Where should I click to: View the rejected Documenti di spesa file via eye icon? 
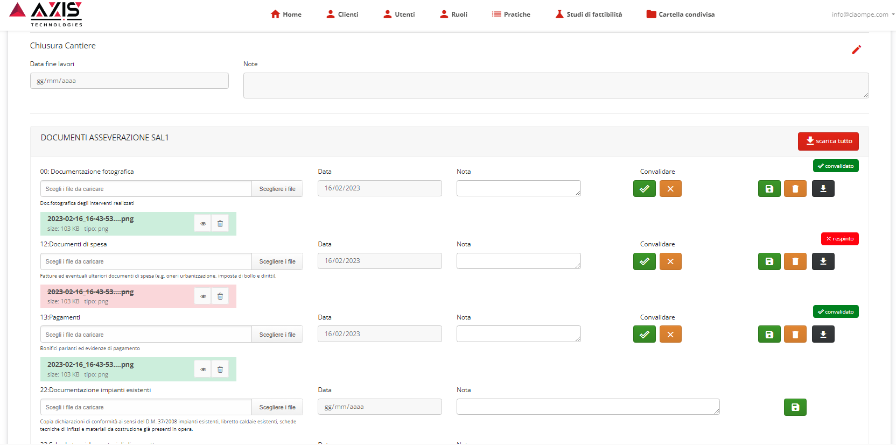[x=203, y=296]
